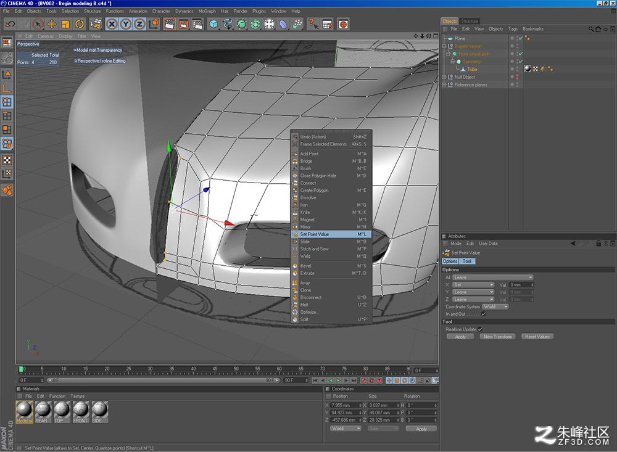Screen dimensions: 617x452
Task: Expand the Reference planes tree node
Action: [444, 84]
